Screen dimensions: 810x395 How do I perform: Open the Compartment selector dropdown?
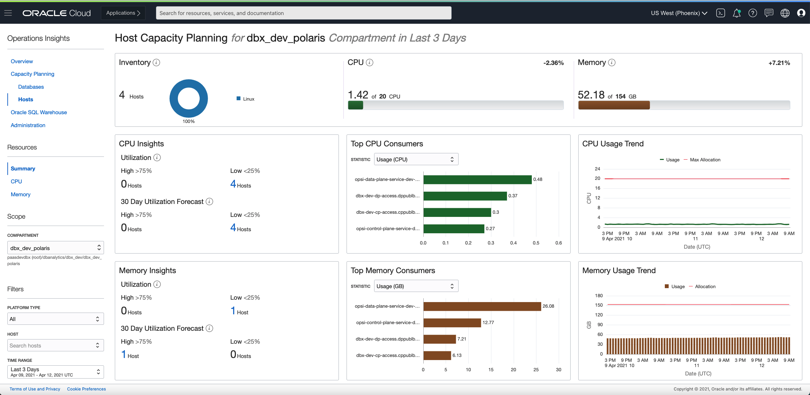[55, 247]
